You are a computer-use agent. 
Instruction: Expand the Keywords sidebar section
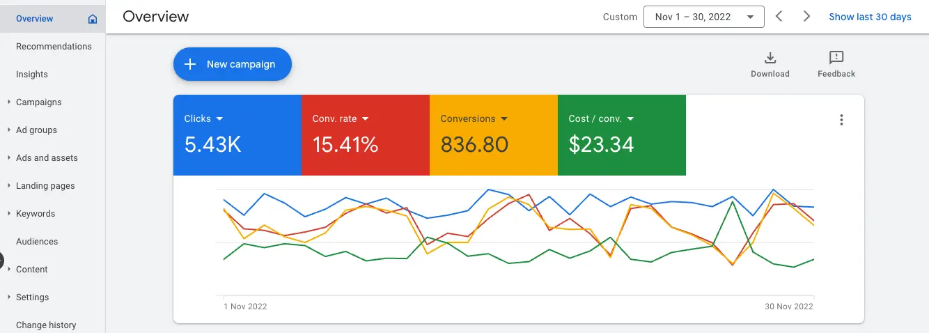pyautogui.click(x=9, y=214)
